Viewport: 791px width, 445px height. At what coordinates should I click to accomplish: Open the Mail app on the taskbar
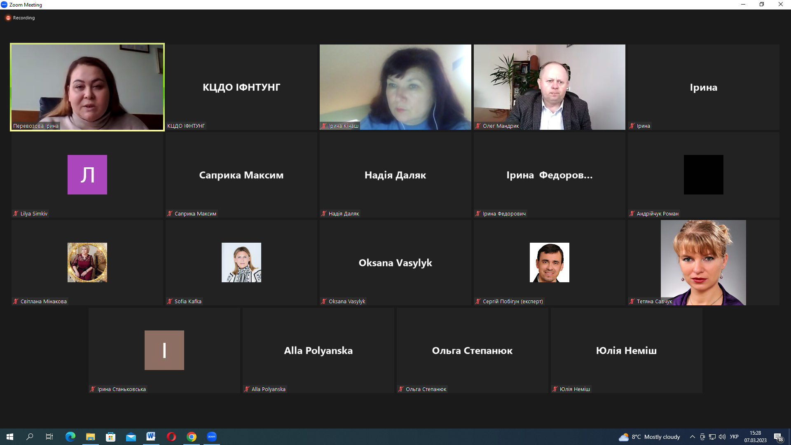(131, 437)
